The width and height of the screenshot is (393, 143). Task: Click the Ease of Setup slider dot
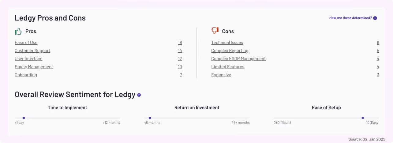(x=363, y=118)
